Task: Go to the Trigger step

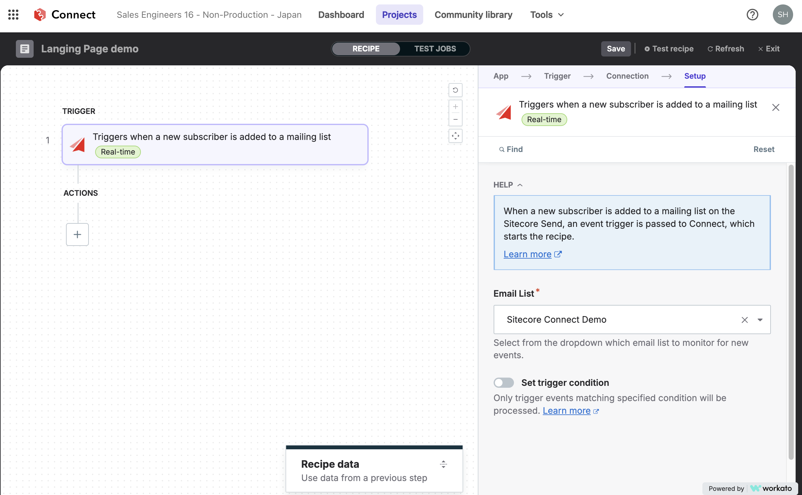Action: point(557,76)
